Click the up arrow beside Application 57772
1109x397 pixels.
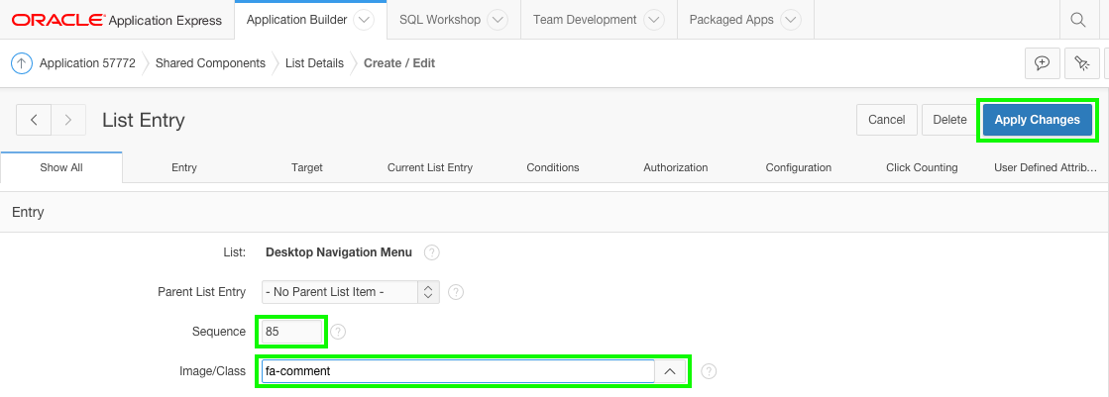pyautogui.click(x=22, y=62)
